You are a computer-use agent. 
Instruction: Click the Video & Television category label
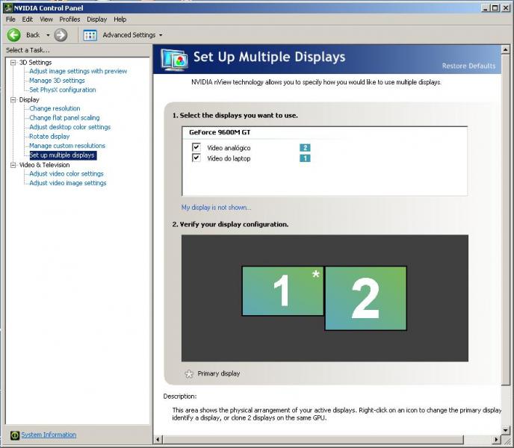(x=44, y=165)
